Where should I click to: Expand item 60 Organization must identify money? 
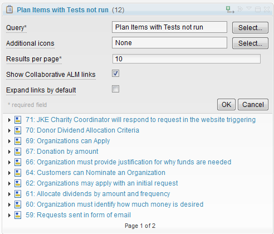pos(9,204)
